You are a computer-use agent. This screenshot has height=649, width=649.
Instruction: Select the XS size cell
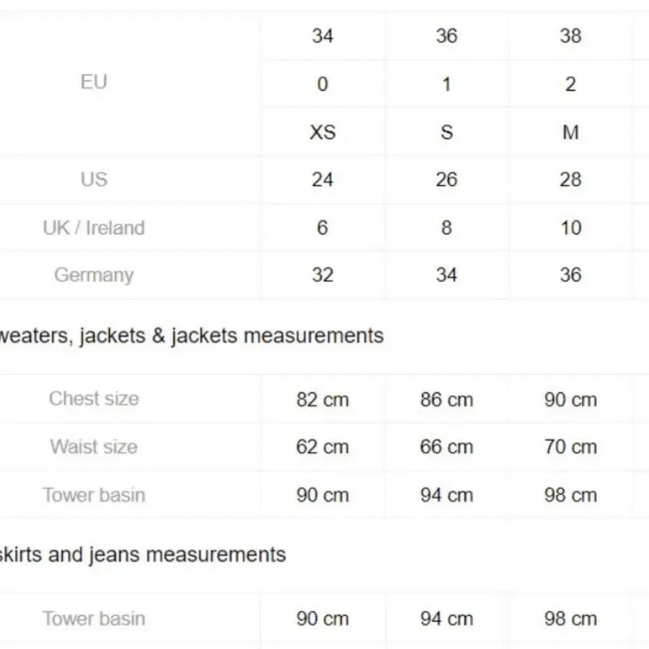[323, 133]
